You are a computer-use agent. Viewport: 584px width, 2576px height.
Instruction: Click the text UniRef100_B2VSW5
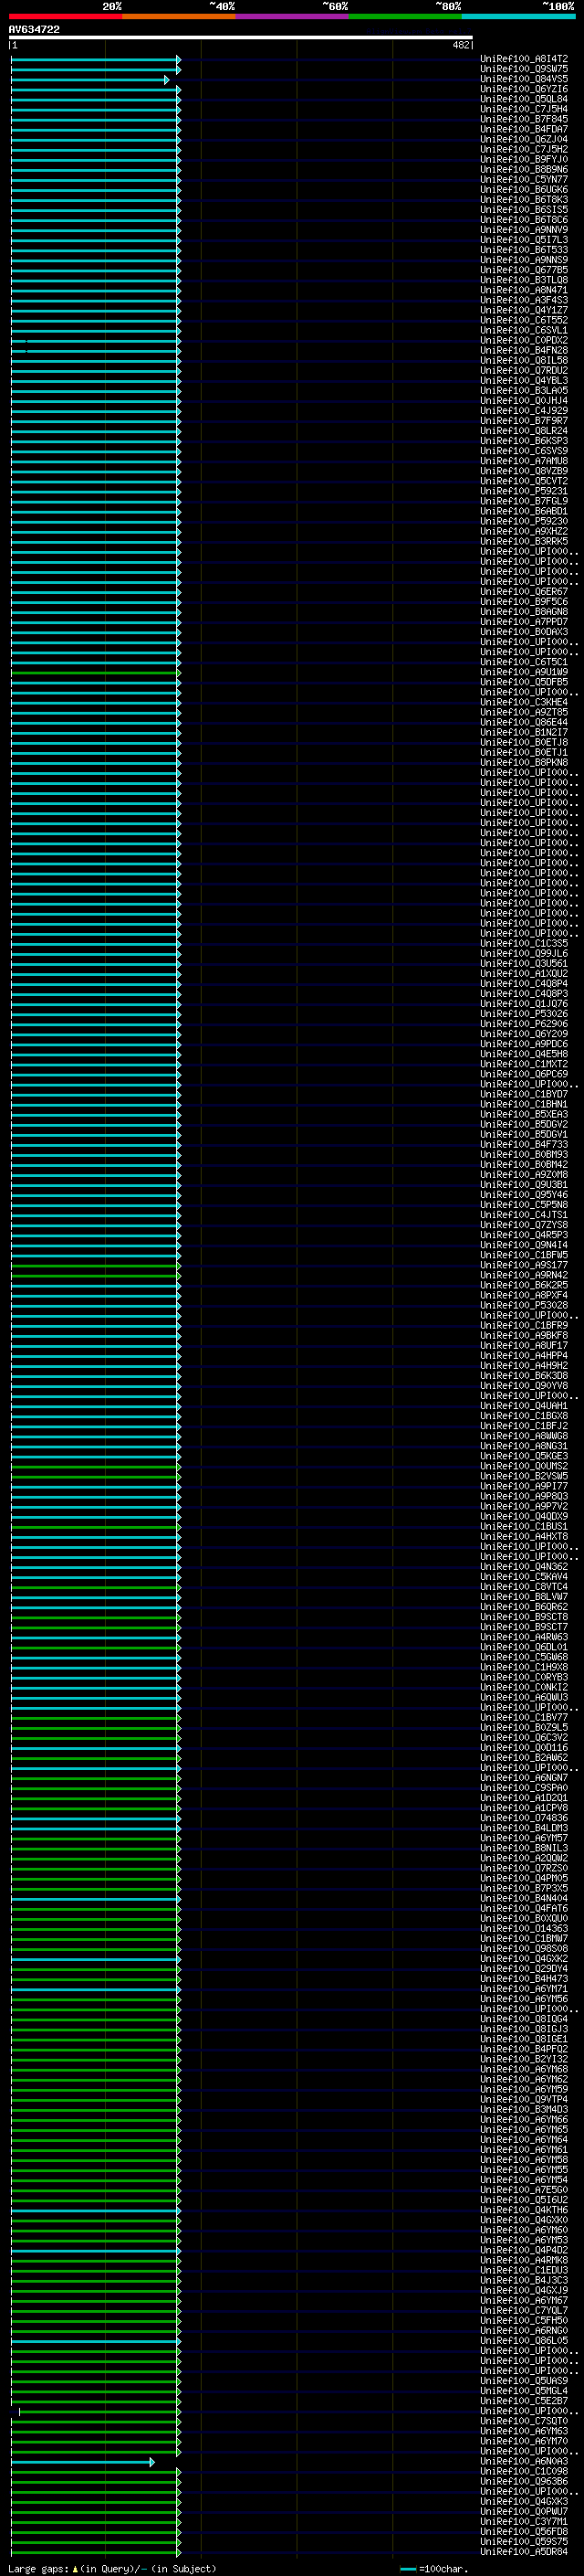point(524,1476)
